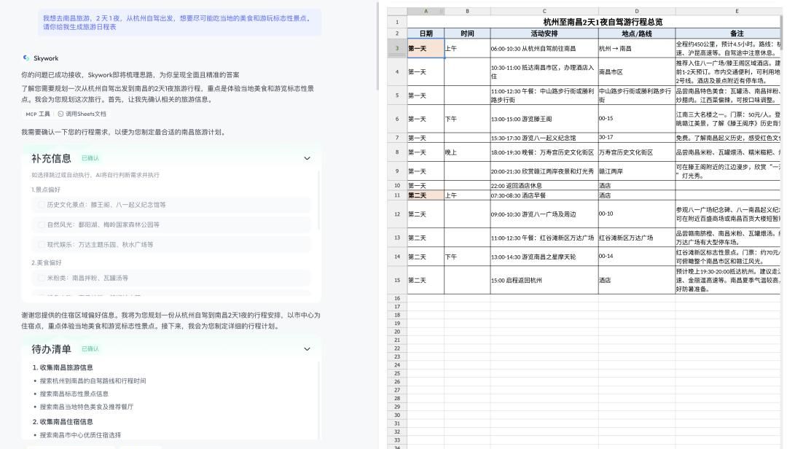Enable the 自然风光 preference checkbox
787x449 pixels.
pyautogui.click(x=42, y=224)
